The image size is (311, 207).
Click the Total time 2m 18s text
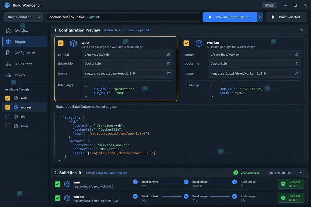279,173
